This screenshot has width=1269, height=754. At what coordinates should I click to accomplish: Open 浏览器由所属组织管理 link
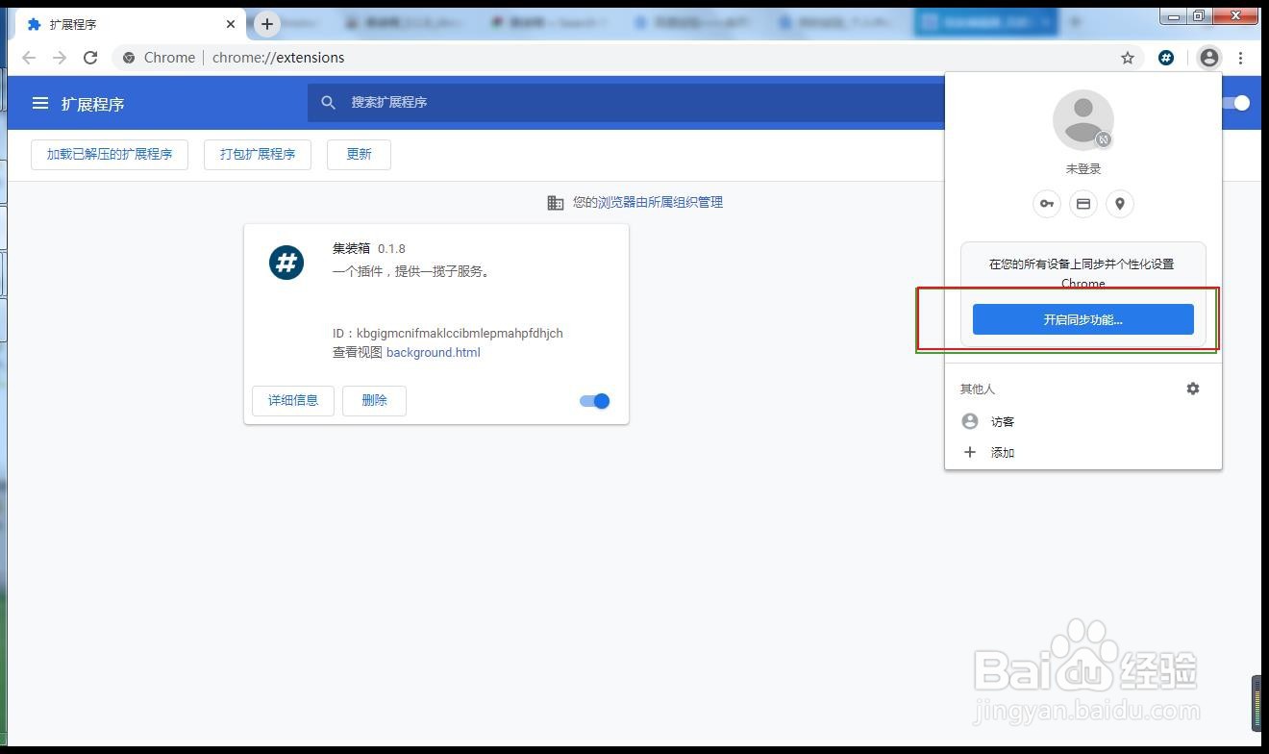click(x=660, y=203)
